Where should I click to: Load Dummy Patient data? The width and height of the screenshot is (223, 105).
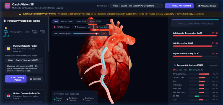[16, 79]
